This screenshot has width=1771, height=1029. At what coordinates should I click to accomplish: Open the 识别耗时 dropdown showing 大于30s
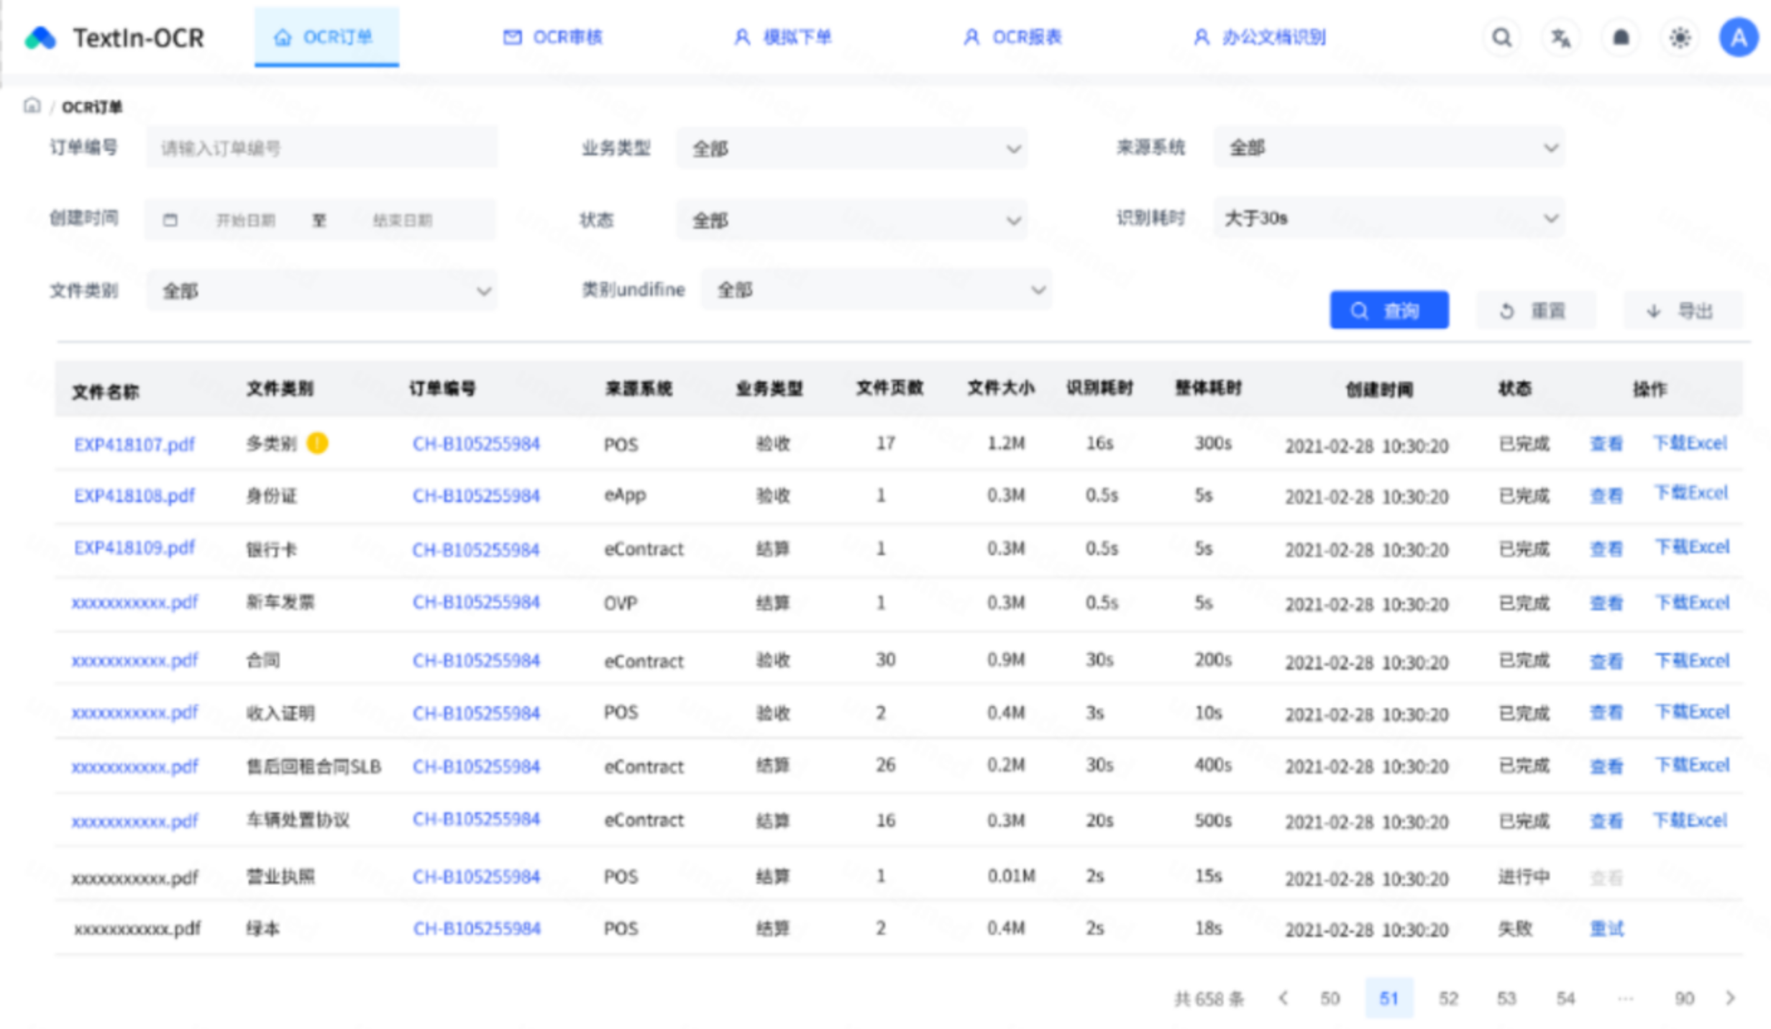coord(1388,218)
